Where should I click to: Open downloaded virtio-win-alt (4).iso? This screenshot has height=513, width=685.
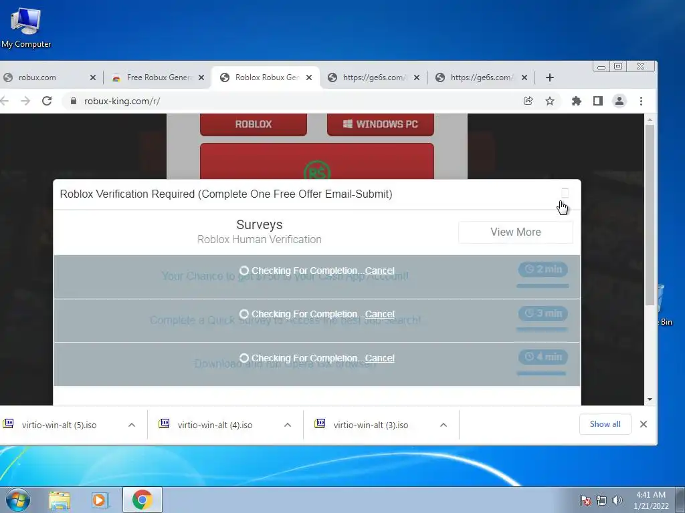coord(215,425)
